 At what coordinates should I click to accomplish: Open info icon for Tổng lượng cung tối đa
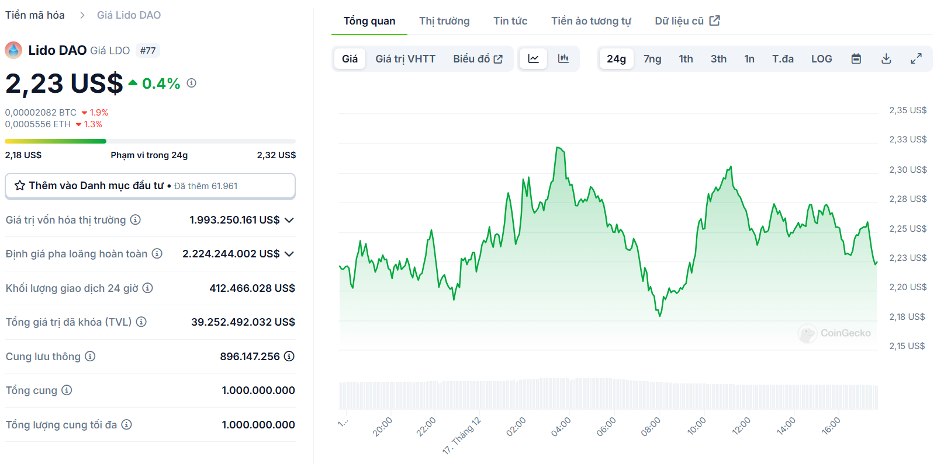coord(127,424)
